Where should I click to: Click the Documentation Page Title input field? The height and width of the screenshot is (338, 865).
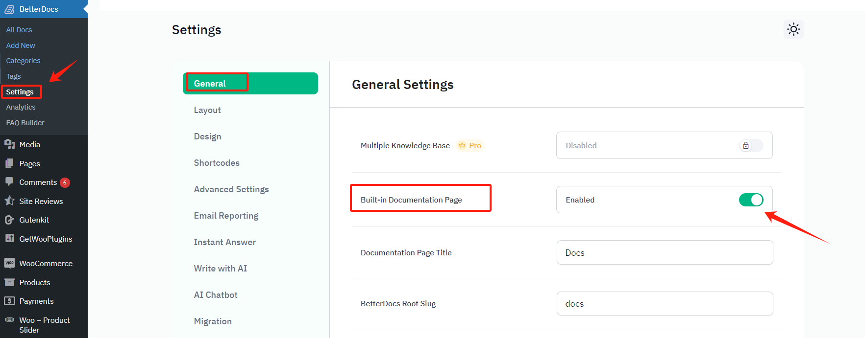coord(665,252)
